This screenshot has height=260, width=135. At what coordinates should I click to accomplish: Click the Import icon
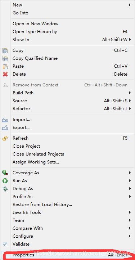coord(5,120)
